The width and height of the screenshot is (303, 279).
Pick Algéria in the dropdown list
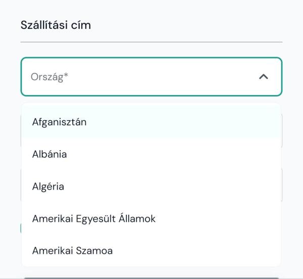(x=48, y=187)
